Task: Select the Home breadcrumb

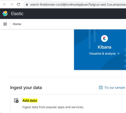Action: pos(17,24)
